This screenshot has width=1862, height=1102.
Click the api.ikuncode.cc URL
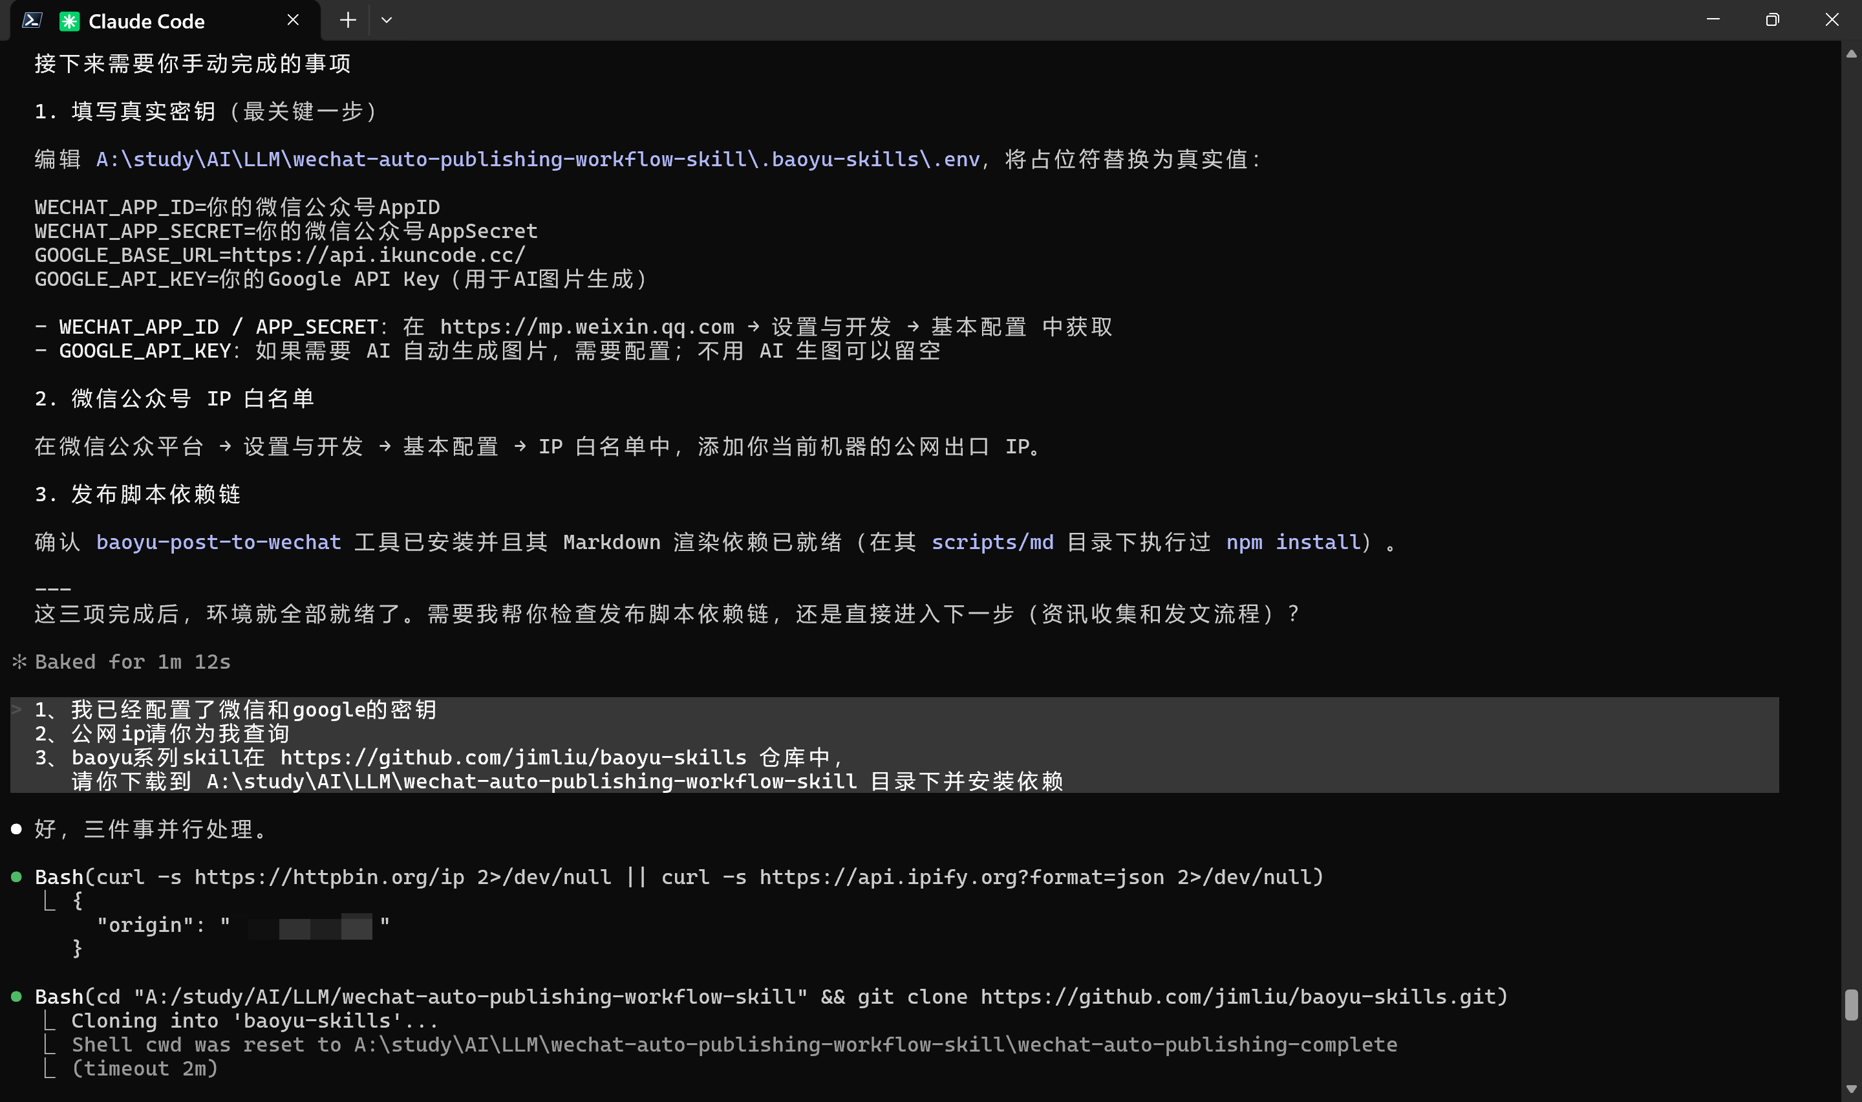point(378,255)
